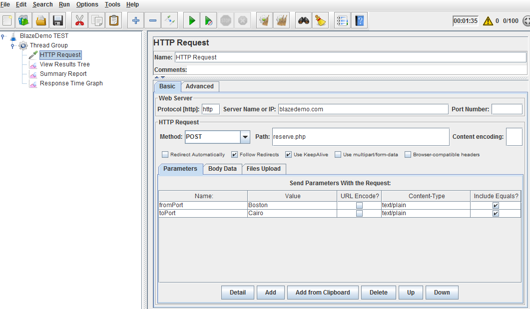Switch to the Body Data tab
The height and width of the screenshot is (309, 530).
pos(222,169)
